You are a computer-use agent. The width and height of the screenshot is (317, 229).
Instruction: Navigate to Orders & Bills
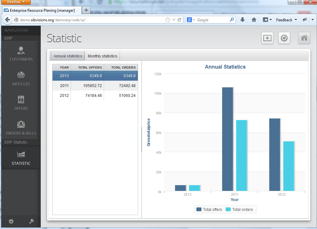tap(21, 128)
